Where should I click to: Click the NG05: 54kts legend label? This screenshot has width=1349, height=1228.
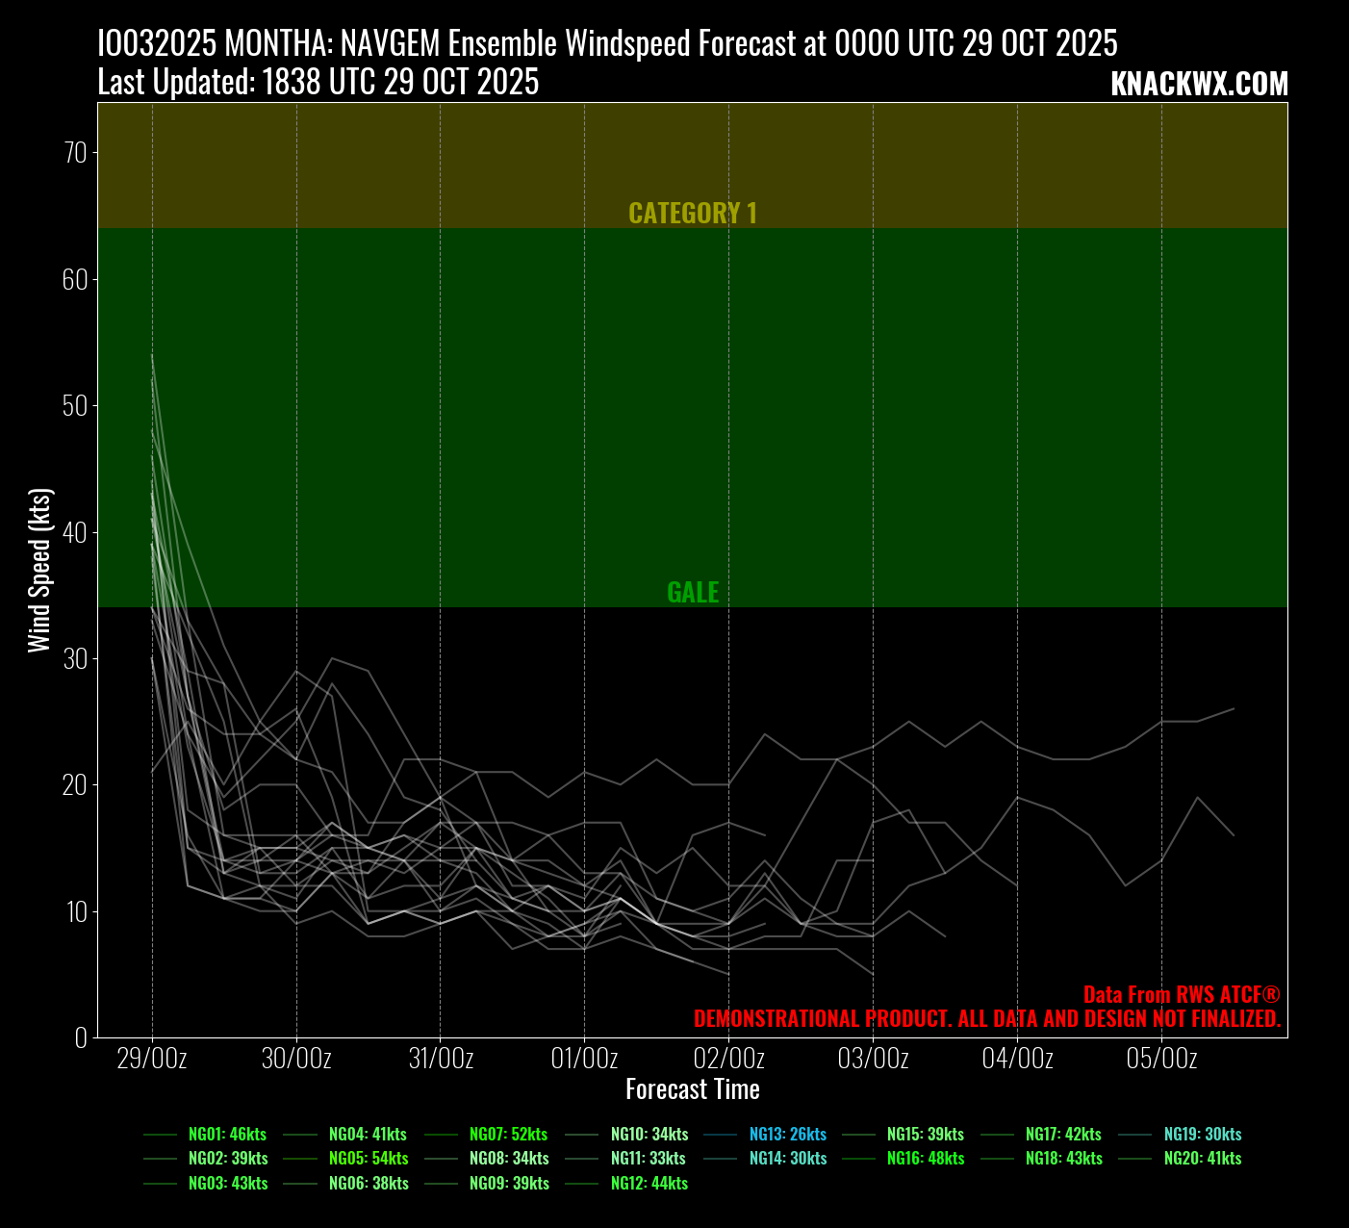click(368, 1159)
